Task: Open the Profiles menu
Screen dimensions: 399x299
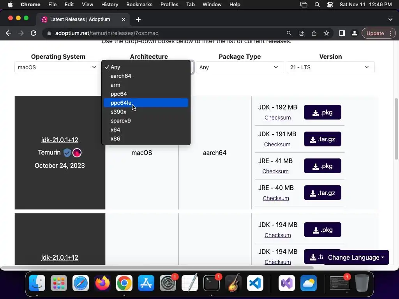Action: [x=169, y=5]
